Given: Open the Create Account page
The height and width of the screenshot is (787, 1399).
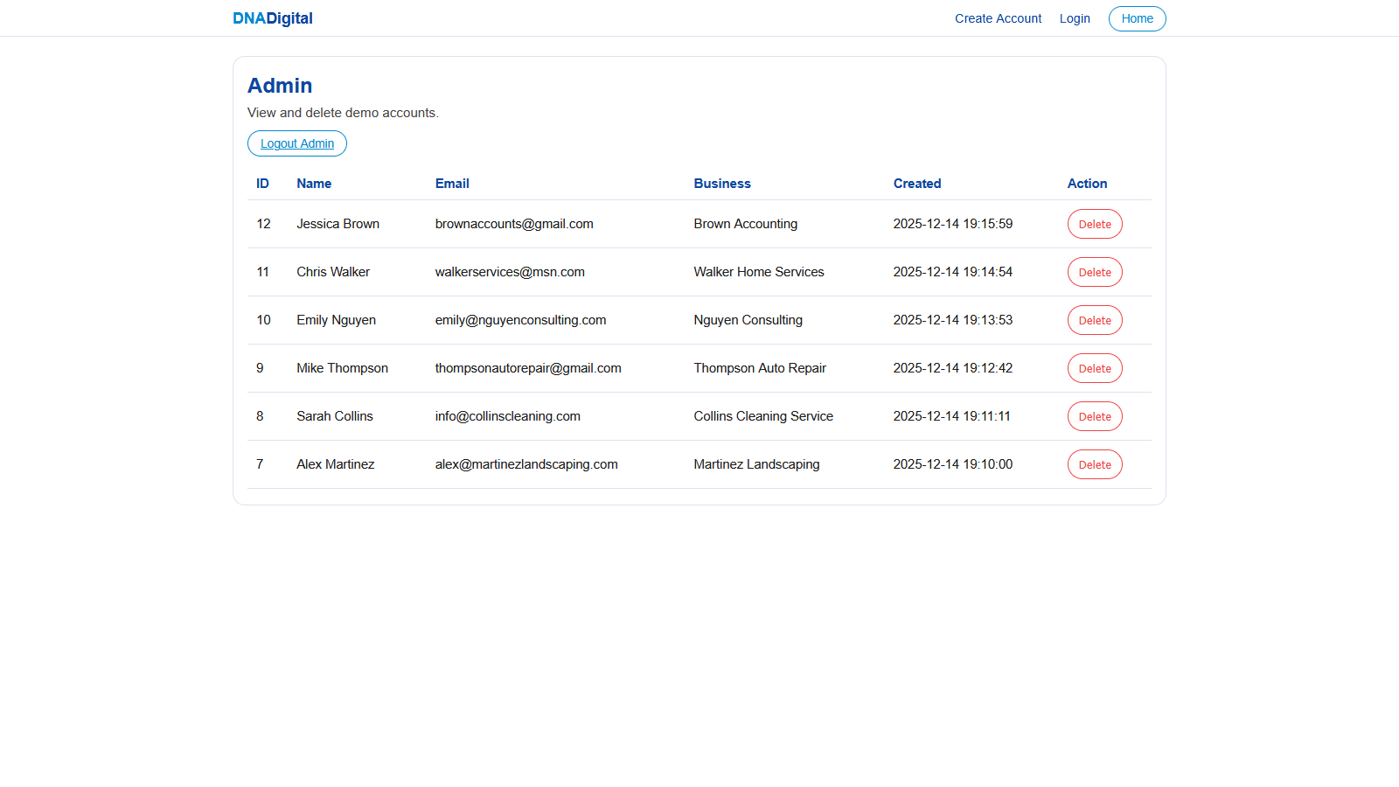Looking at the screenshot, I should click(x=998, y=18).
